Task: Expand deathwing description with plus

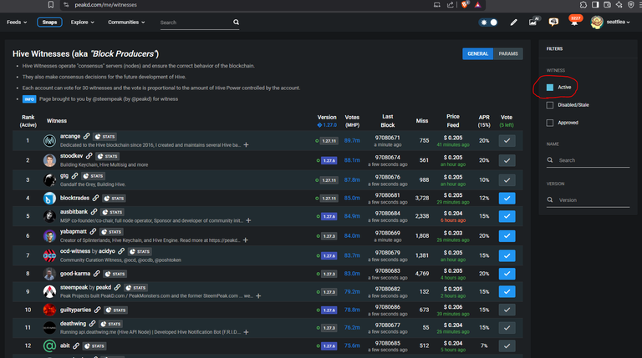Action: (246, 332)
